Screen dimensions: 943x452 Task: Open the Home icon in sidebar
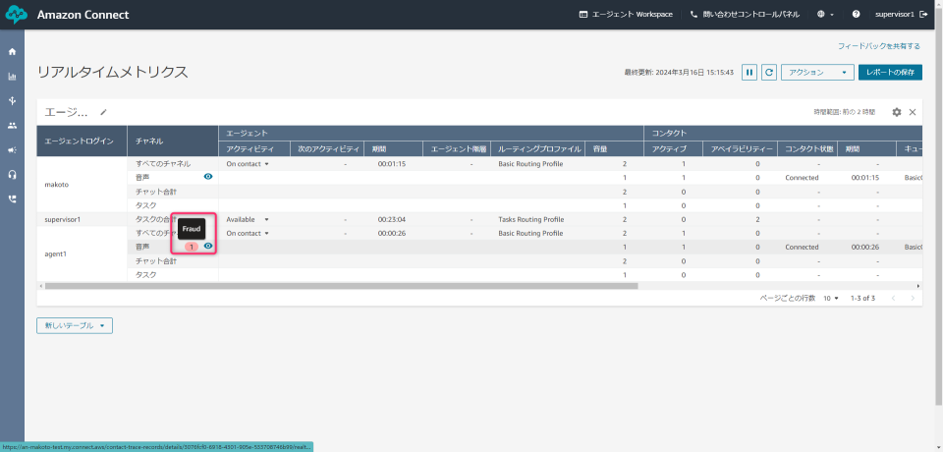(x=12, y=51)
